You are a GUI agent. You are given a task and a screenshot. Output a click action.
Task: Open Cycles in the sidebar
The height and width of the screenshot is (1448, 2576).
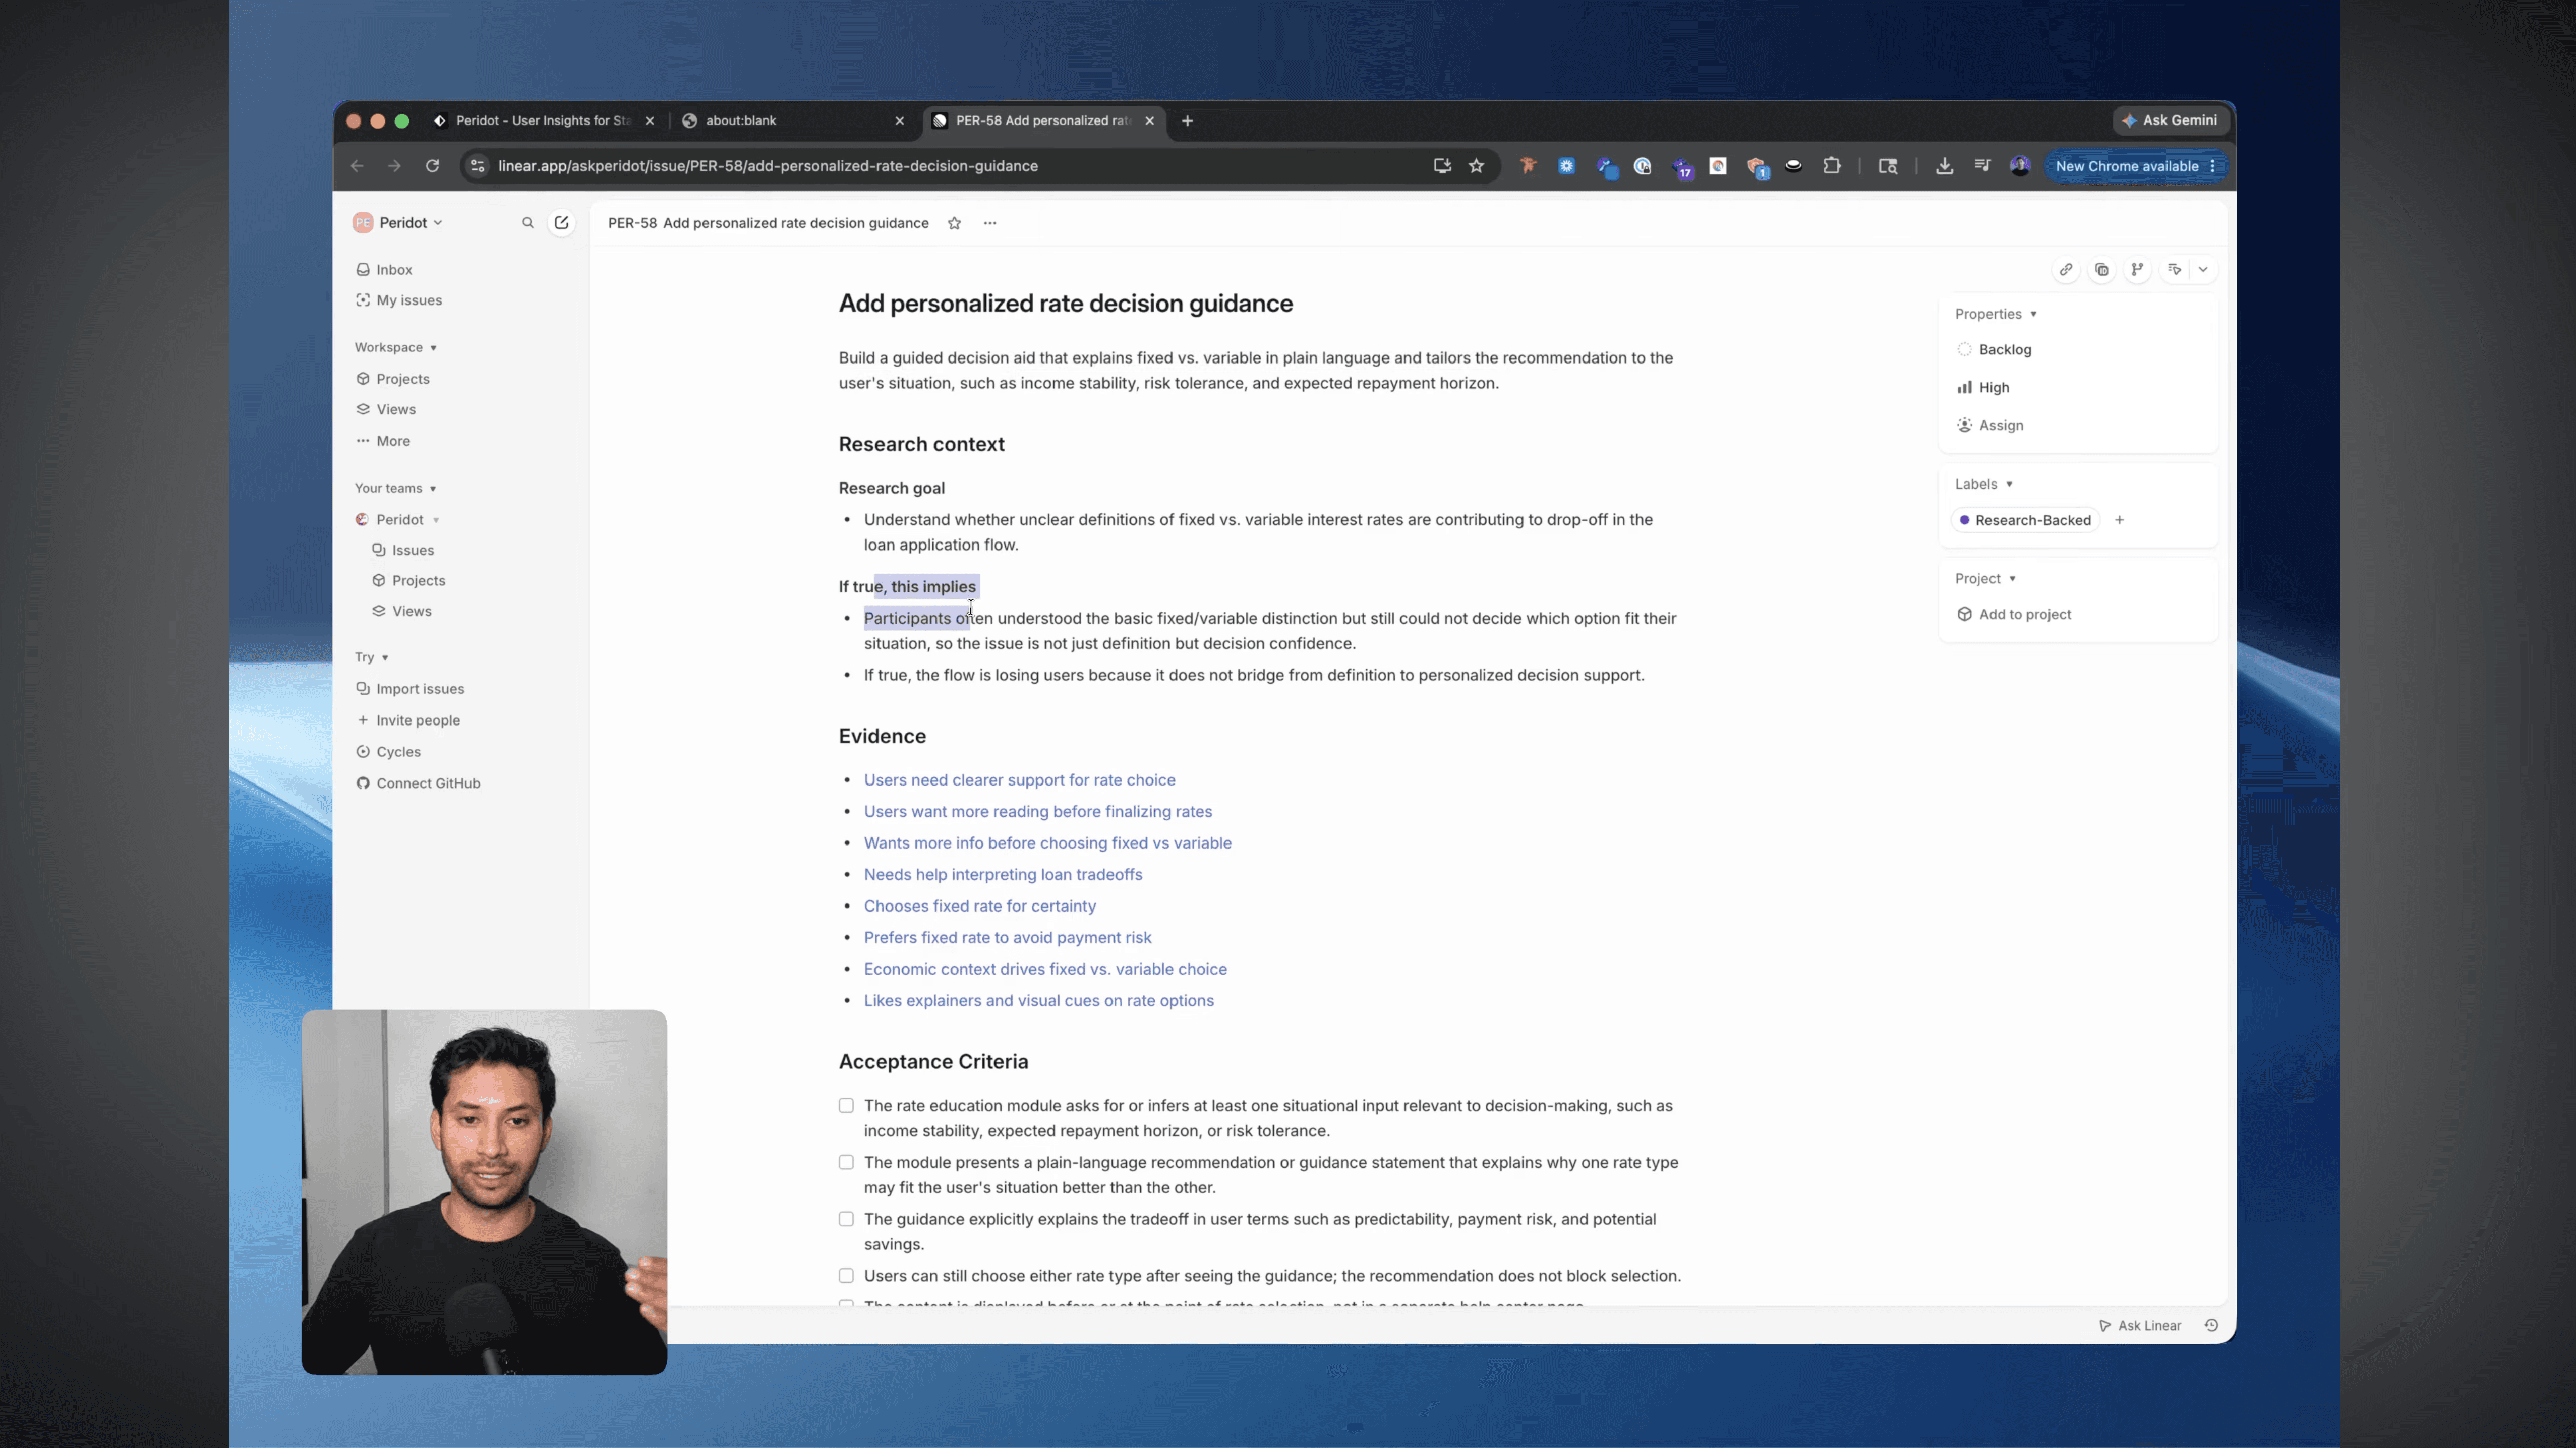click(x=388, y=752)
